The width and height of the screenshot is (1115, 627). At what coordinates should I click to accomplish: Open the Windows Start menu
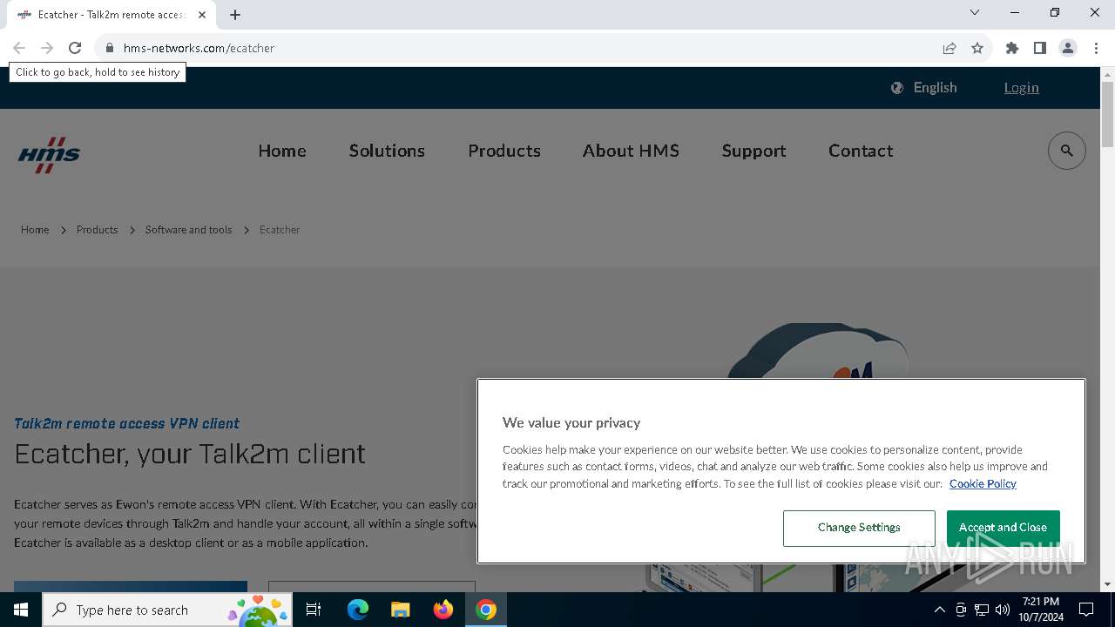(x=21, y=610)
